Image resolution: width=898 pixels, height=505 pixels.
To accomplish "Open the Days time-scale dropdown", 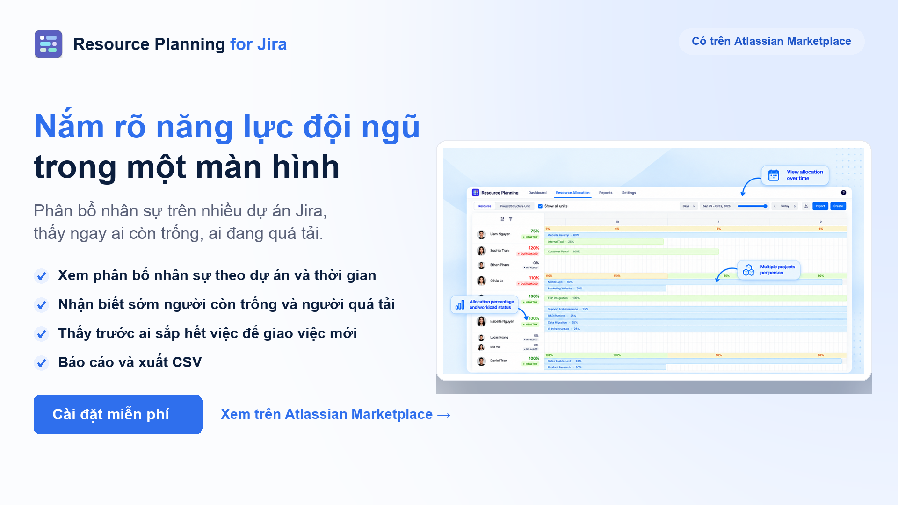I will [689, 206].
